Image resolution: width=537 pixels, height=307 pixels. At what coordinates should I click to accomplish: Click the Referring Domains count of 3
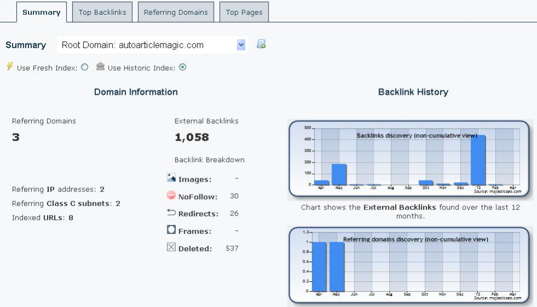16,137
